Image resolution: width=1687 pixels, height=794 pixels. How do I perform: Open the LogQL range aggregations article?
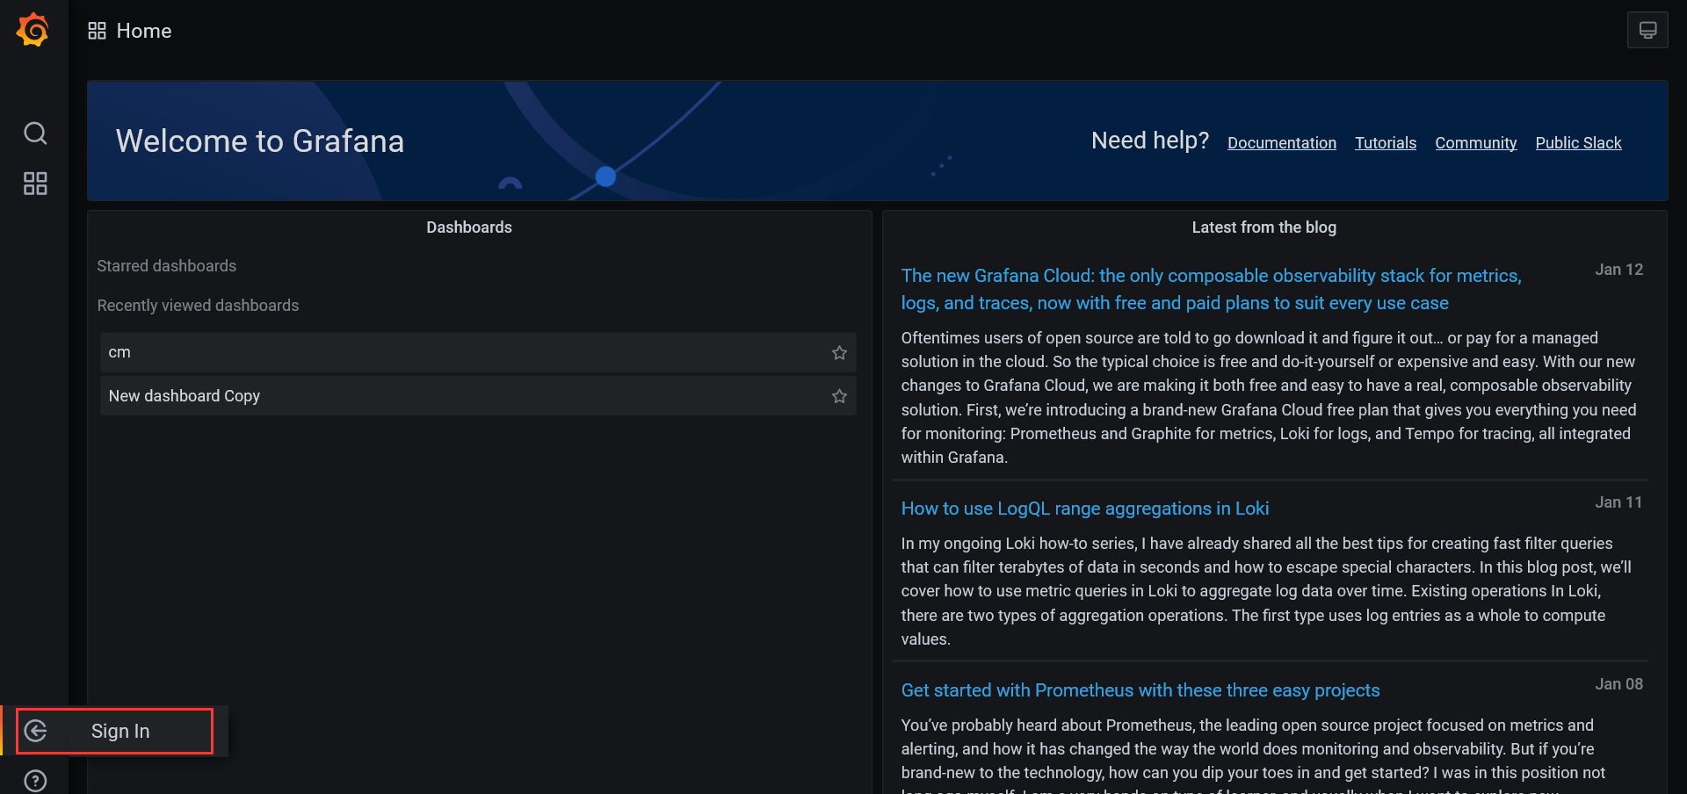[x=1084, y=509]
